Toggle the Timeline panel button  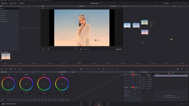pyautogui.click(x=13, y=3)
